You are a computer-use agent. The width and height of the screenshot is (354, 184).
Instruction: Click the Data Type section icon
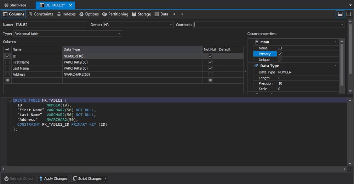(256, 66)
